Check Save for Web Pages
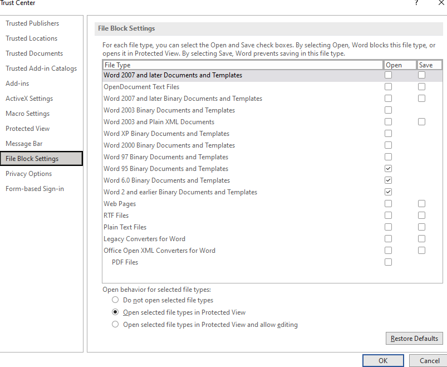Screen dimensions: 447x367 [421, 204]
